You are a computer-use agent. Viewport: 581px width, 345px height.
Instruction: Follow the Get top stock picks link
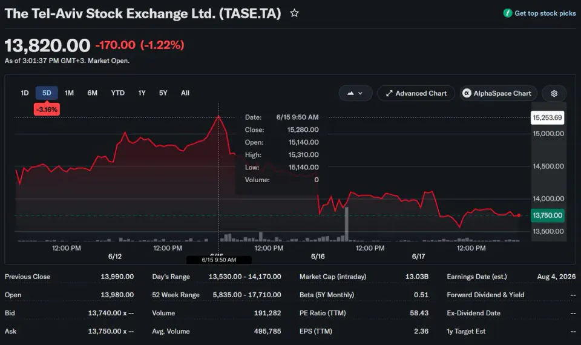(x=545, y=13)
